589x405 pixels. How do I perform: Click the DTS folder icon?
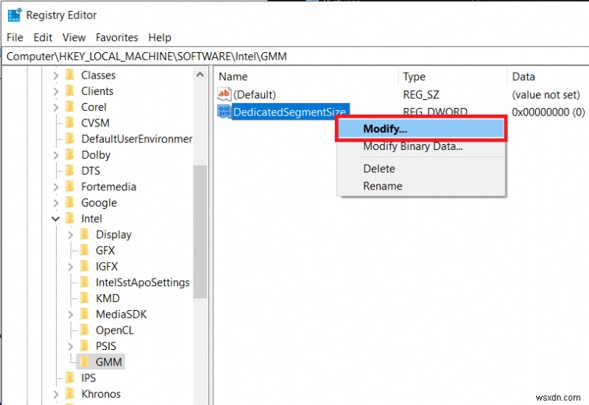pyautogui.click(x=70, y=171)
